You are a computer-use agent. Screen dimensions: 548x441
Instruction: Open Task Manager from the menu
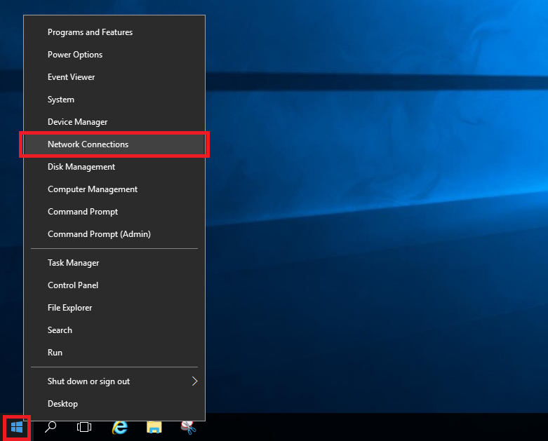(x=114, y=263)
